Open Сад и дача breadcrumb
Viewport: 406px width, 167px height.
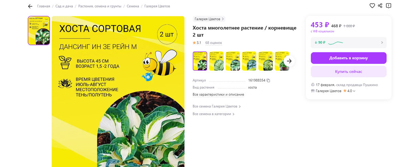(64, 6)
